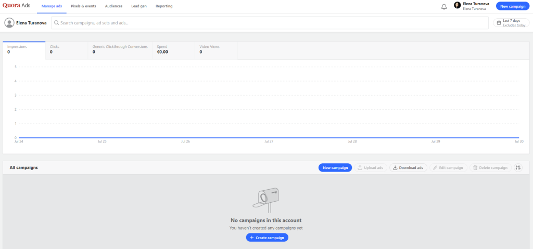Image resolution: width=533 pixels, height=249 pixels.
Task: Click the Quora Ads logo
Action: [17, 6]
